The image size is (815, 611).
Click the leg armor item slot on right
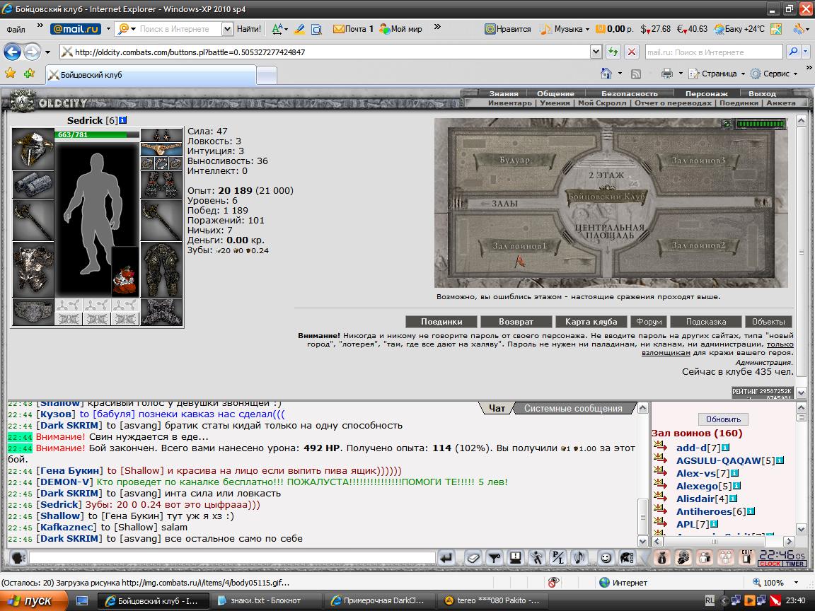tap(161, 269)
